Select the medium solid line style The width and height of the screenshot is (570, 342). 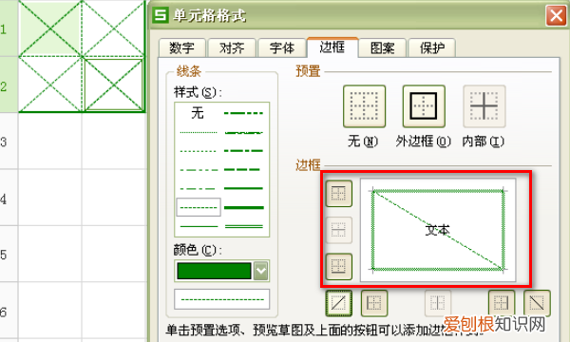coord(243,189)
